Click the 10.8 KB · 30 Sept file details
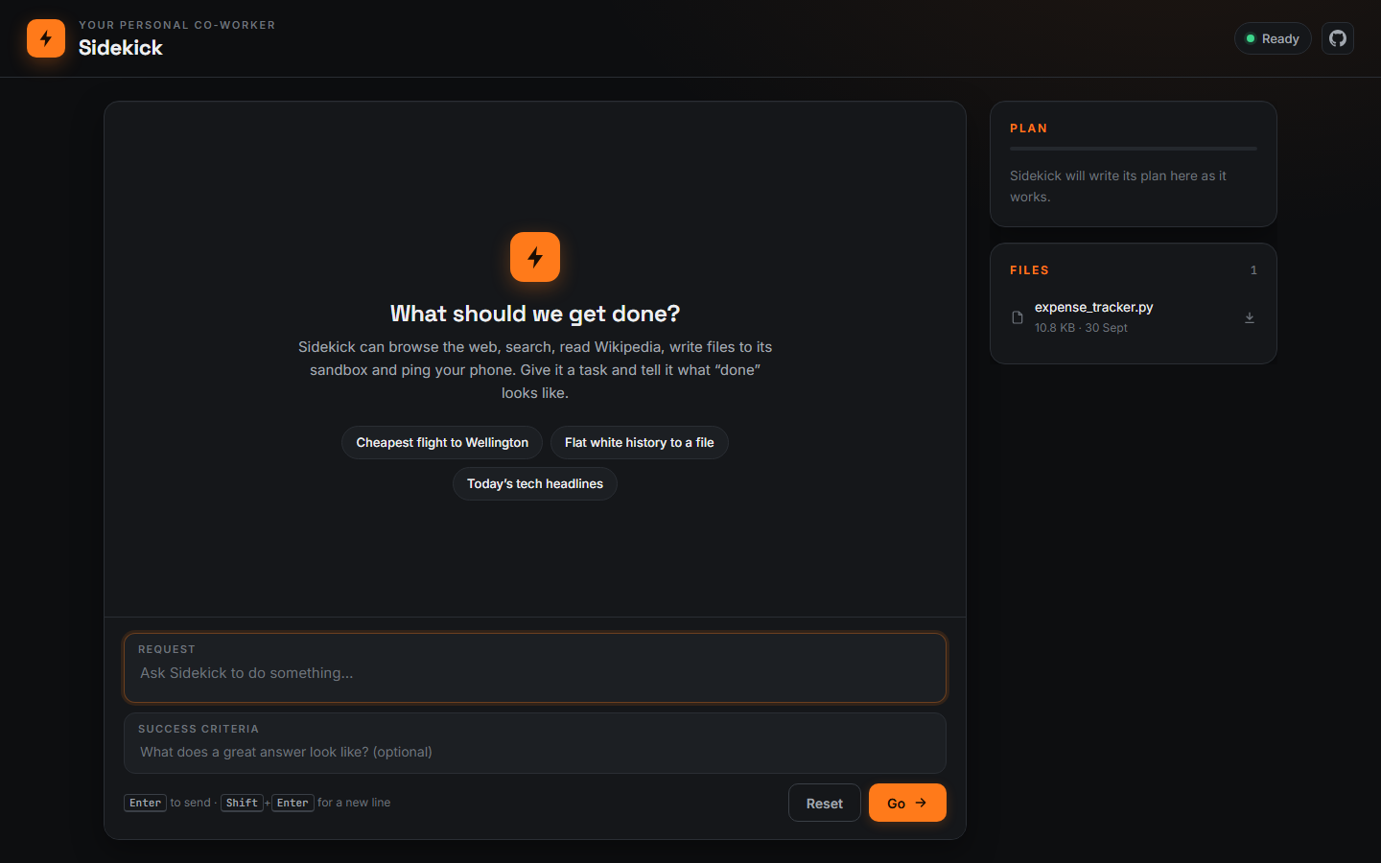 pos(1081,328)
